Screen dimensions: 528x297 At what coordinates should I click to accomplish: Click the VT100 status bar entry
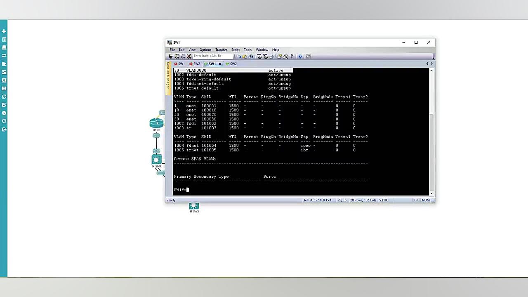[x=384, y=200]
